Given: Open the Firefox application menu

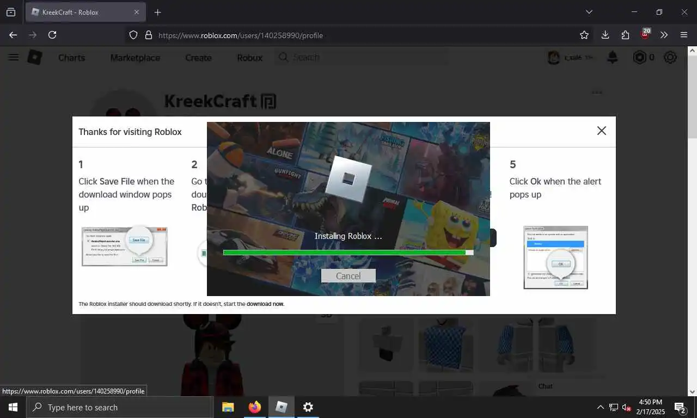Looking at the screenshot, I should (x=684, y=35).
